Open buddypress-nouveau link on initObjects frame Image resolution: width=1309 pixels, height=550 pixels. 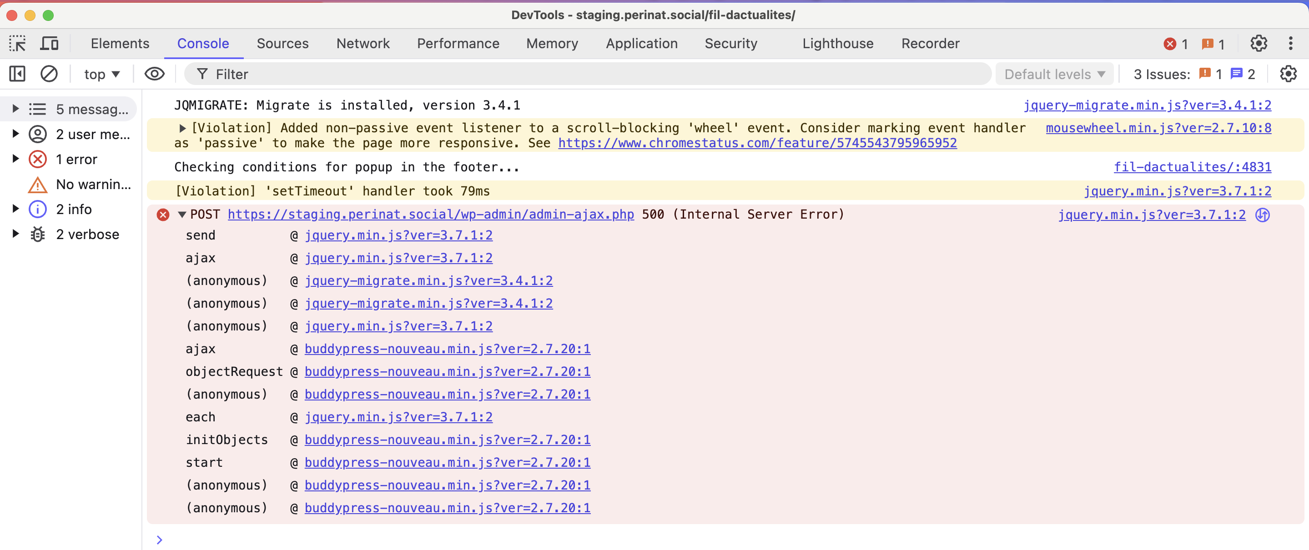pos(447,440)
